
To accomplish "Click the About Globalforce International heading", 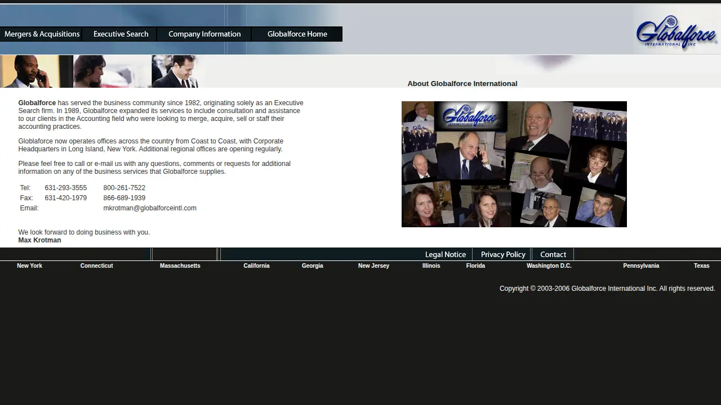I will [462, 84].
